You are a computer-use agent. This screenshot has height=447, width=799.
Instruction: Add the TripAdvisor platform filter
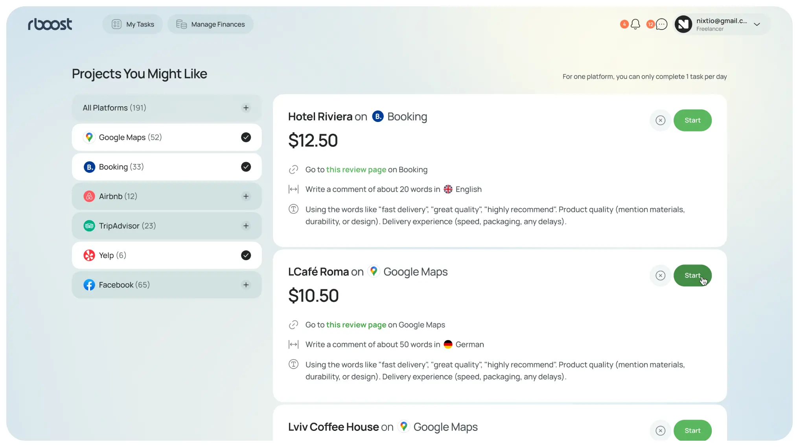tap(246, 226)
